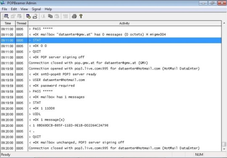Click the Paste clipboard icon
Image resolution: width=227 pixels, height=158 pixels.
(x=57, y=16)
